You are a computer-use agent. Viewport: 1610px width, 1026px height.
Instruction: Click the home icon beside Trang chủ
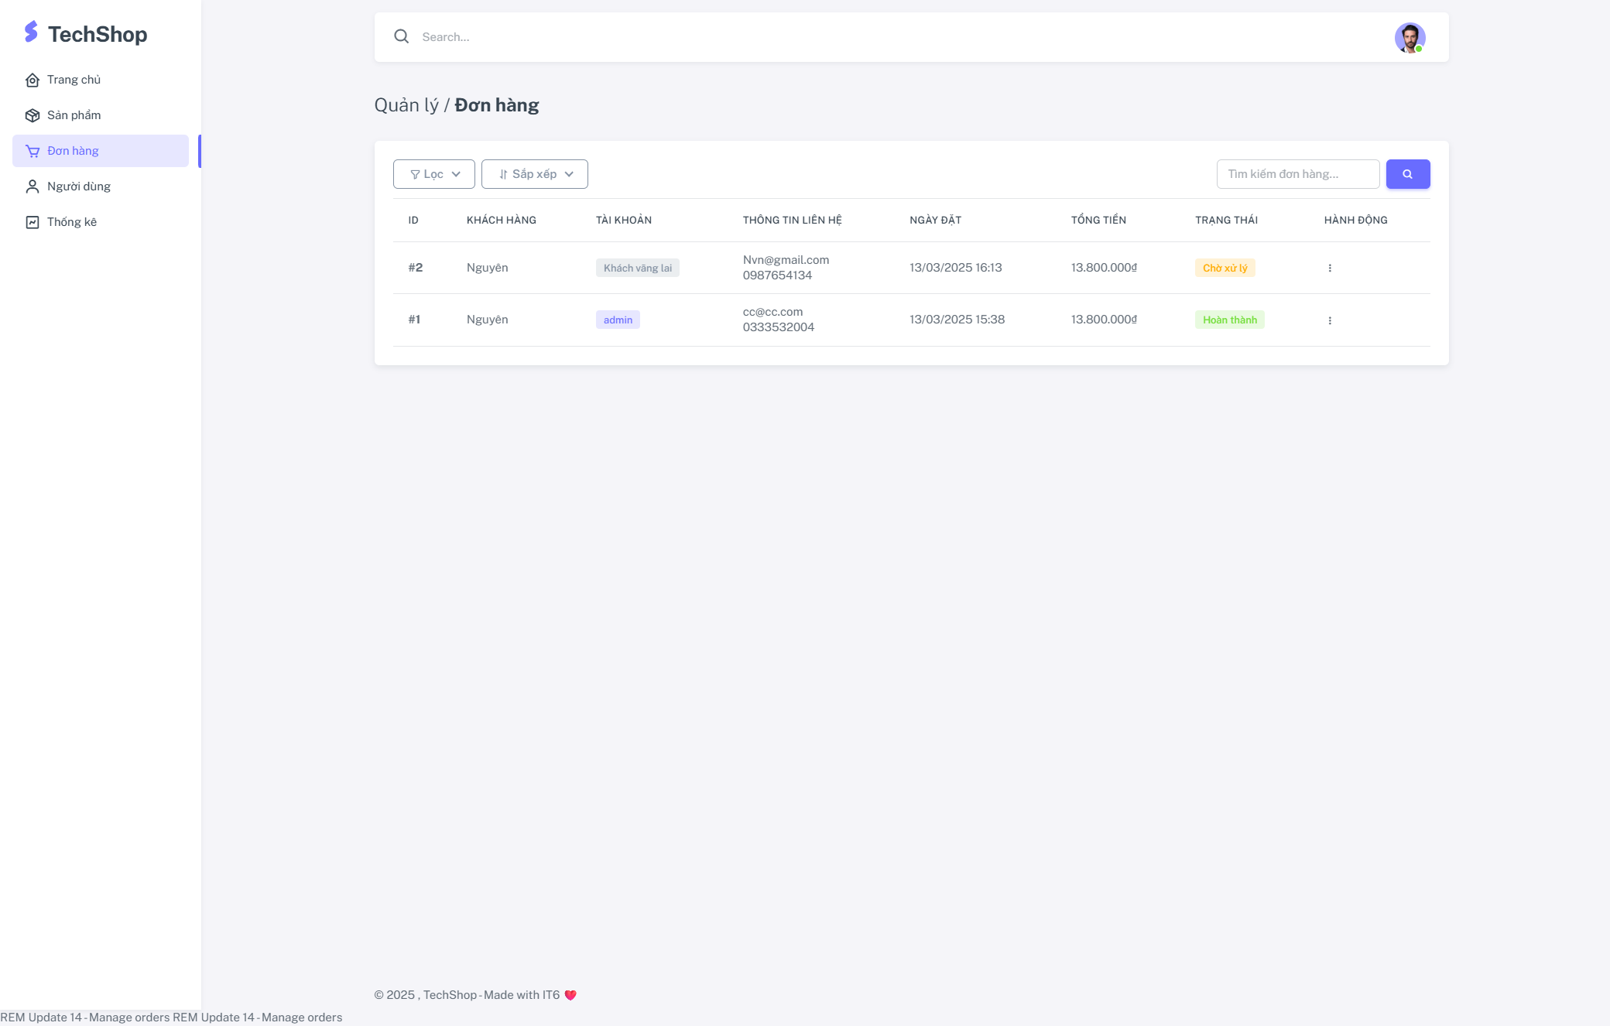click(33, 80)
